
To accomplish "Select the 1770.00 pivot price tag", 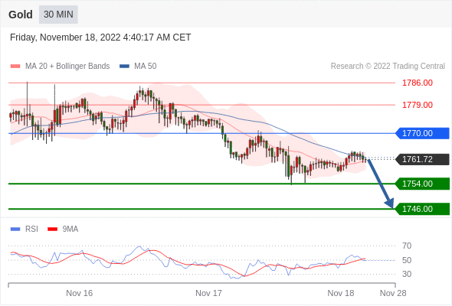I will point(422,133).
